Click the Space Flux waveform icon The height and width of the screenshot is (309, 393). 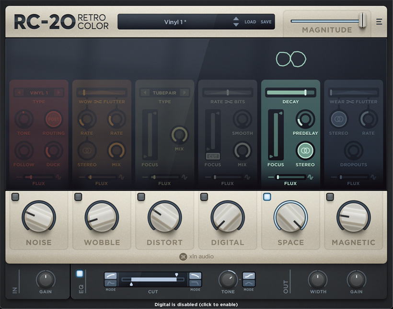coord(311,177)
